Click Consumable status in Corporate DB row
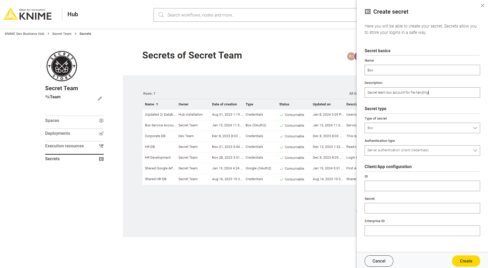 click(292, 136)
